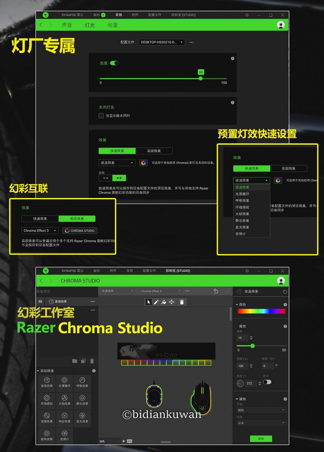Image resolution: width=324 pixels, height=452 pixels.
Task: Click the trash icon in the canvas toolbar
Action: pyautogui.click(x=182, y=302)
